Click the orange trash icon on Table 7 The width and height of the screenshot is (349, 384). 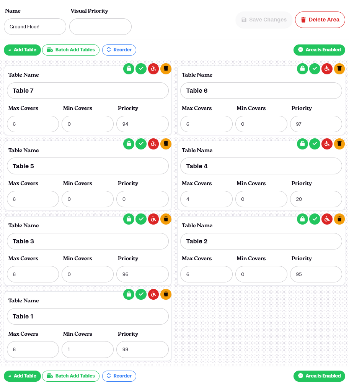coord(166,69)
